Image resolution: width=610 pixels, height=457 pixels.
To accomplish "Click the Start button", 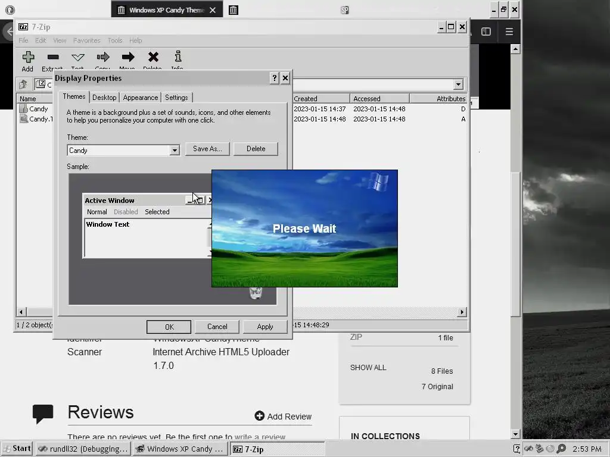I will pos(17,449).
